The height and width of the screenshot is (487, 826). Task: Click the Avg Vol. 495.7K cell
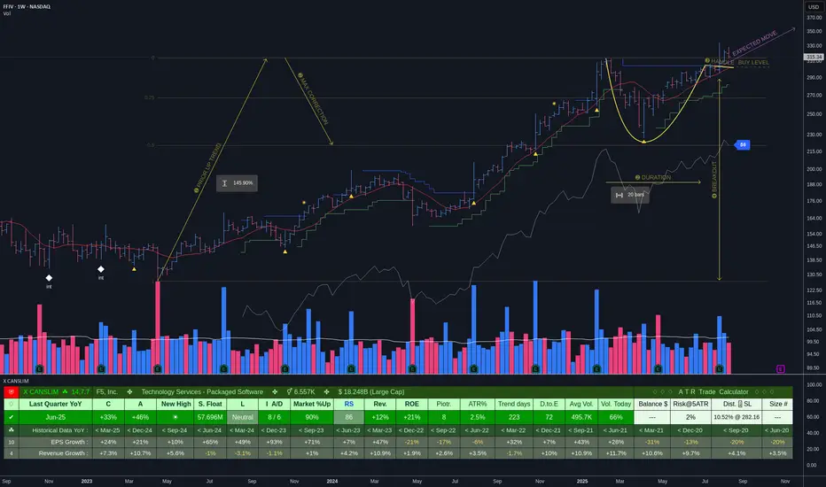581,417
